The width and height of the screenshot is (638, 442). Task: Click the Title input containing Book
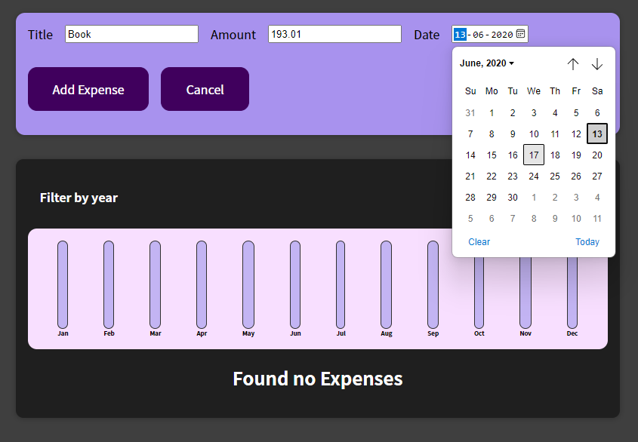131,34
